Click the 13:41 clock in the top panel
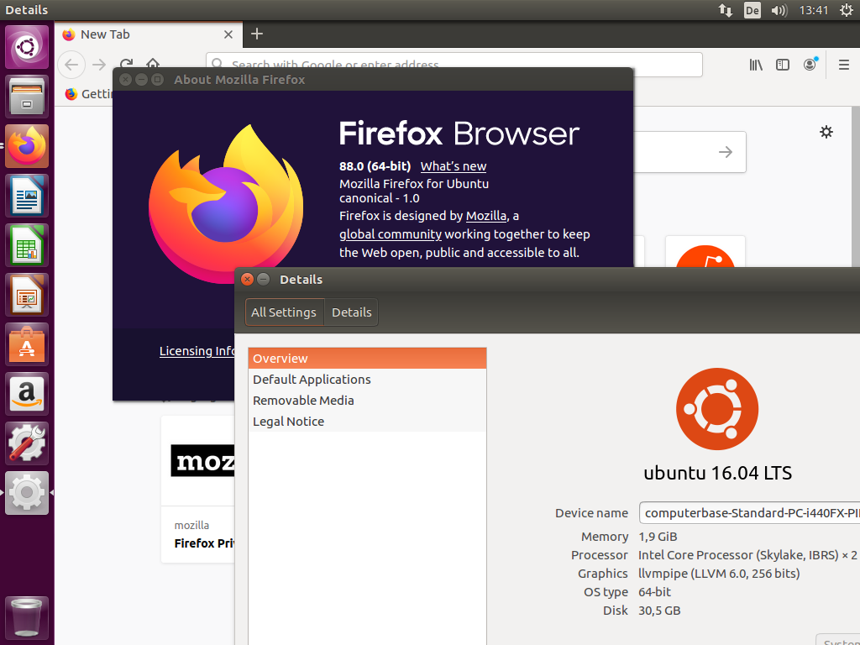Screen dimensions: 860x645 [813, 10]
